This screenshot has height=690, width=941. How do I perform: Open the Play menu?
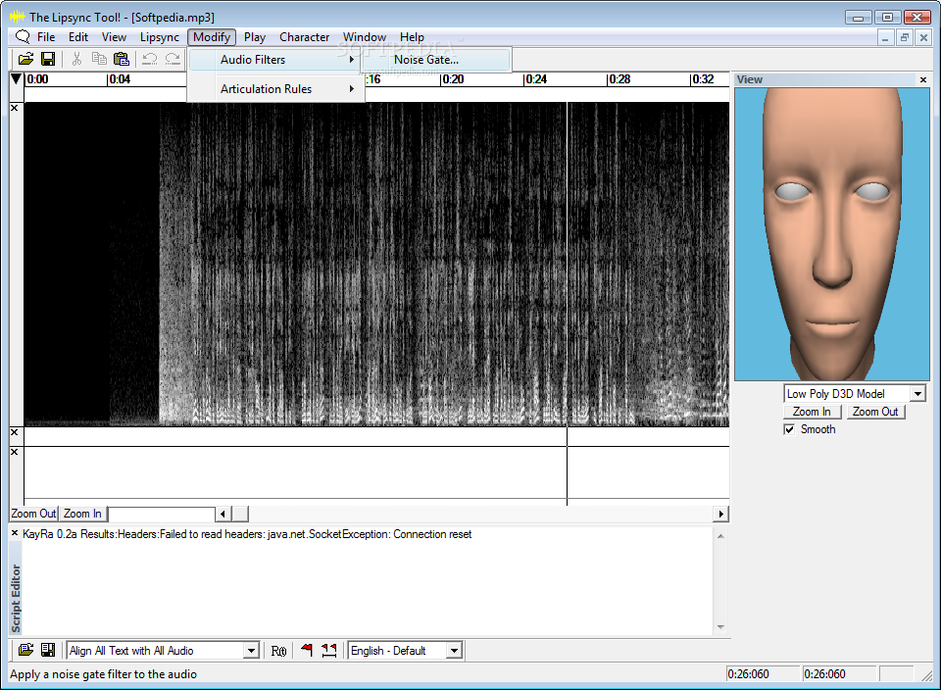click(255, 36)
